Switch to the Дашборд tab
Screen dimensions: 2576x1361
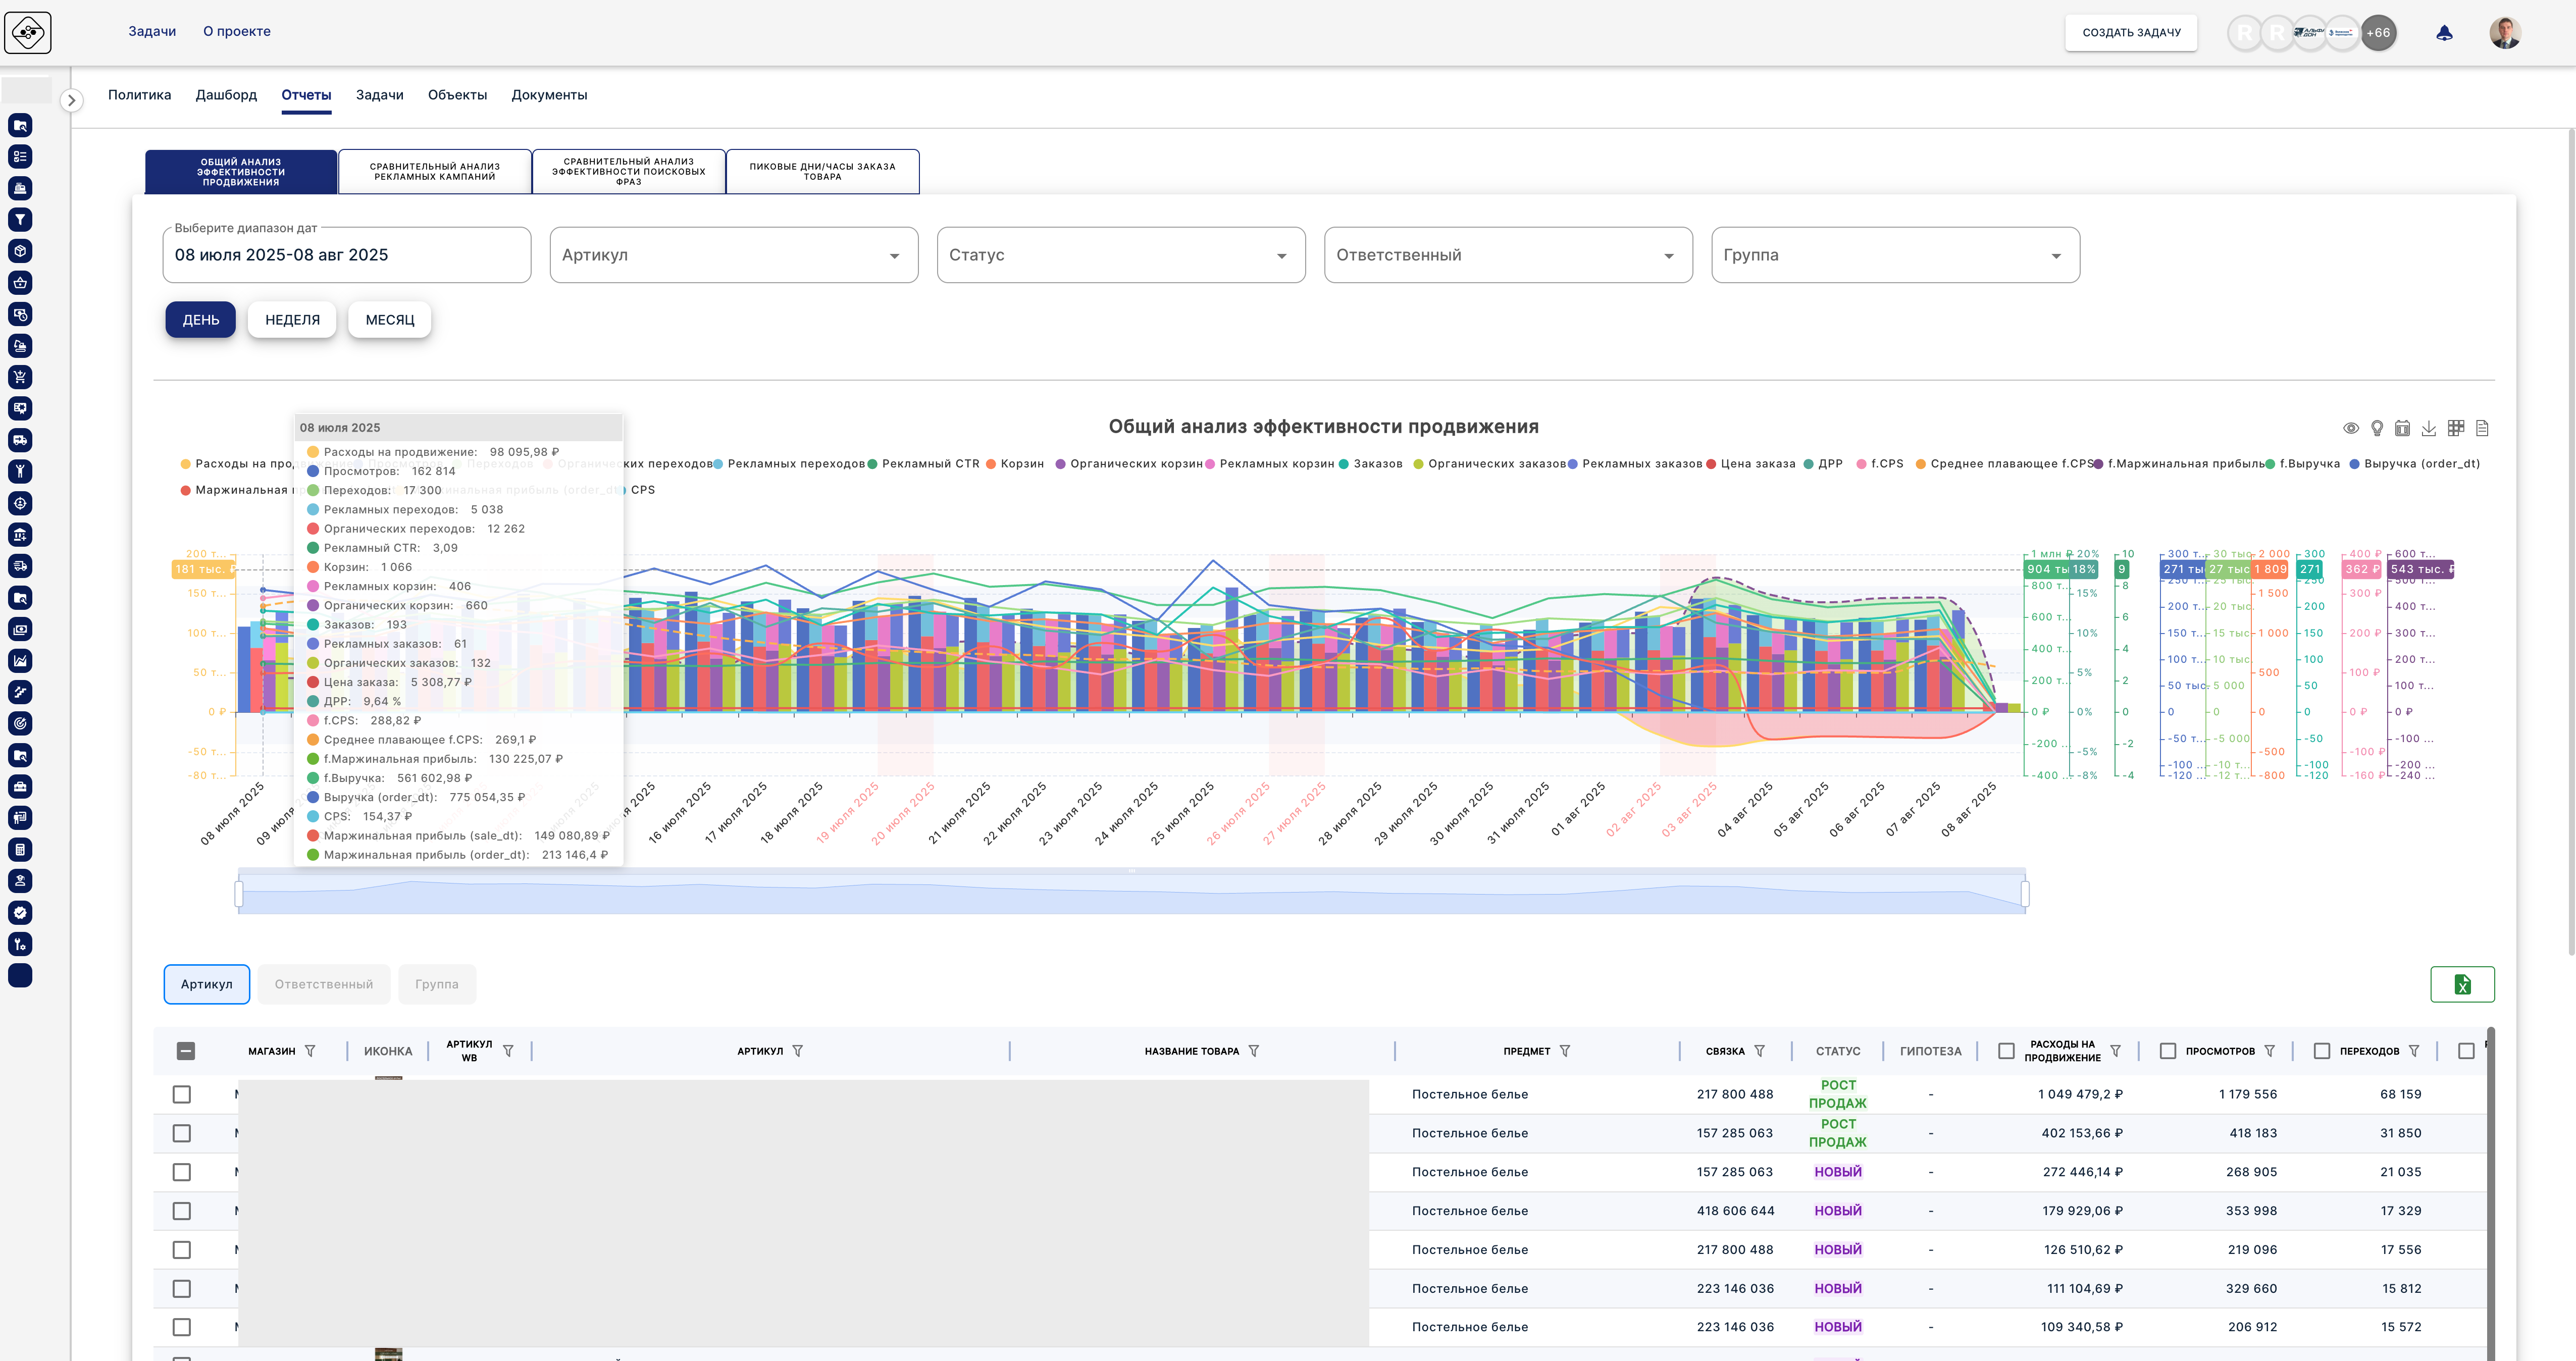(226, 95)
